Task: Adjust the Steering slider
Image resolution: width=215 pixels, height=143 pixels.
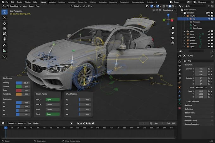Action: (x=23, y=83)
